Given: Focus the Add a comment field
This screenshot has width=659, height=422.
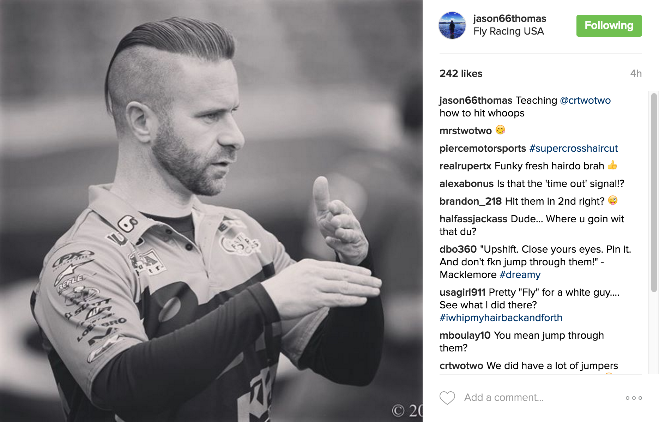Looking at the screenshot, I should point(540,398).
